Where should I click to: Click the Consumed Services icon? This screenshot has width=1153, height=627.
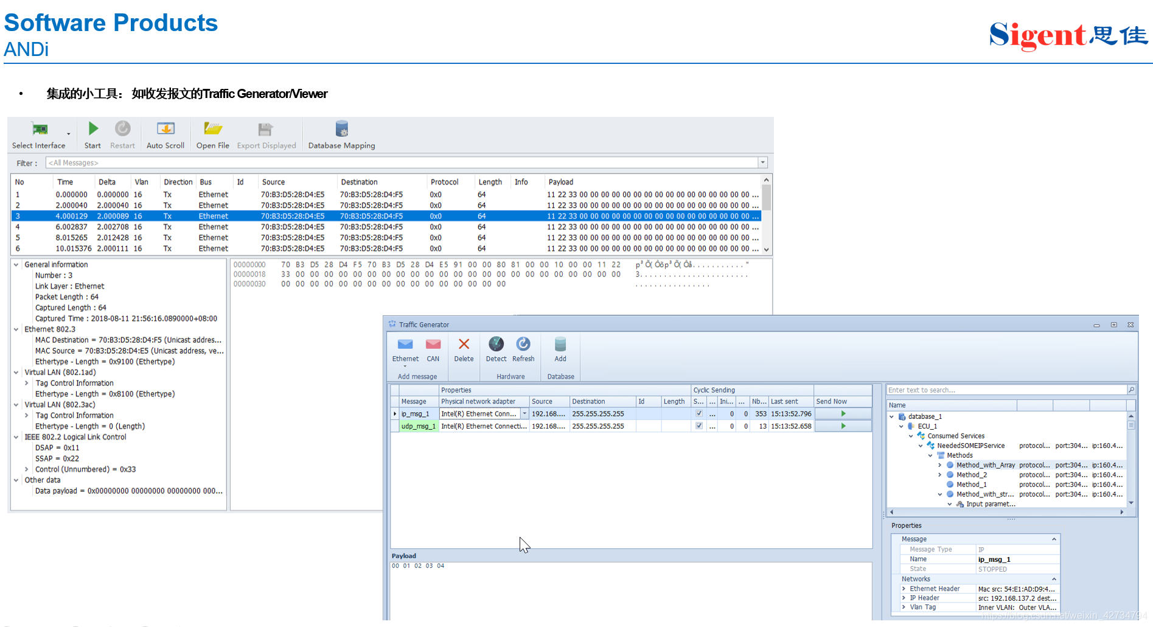click(921, 436)
